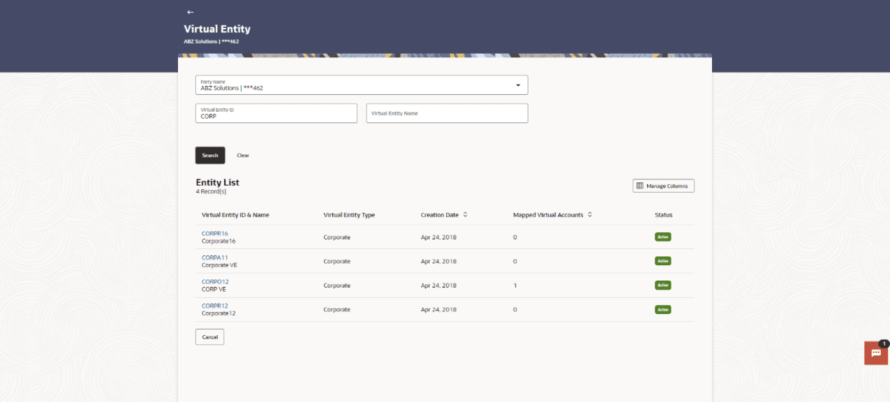The width and height of the screenshot is (890, 402).
Task: Select the Corporate12 name text
Action: (x=218, y=313)
